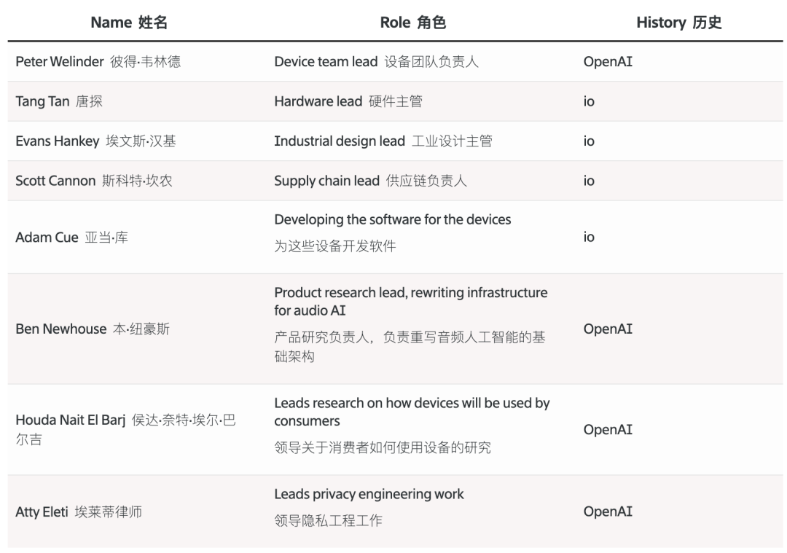
Task: Click the Device team lead role text
Action: (x=376, y=62)
